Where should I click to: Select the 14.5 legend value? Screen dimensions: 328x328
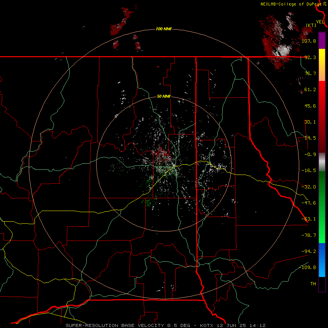[310, 138]
